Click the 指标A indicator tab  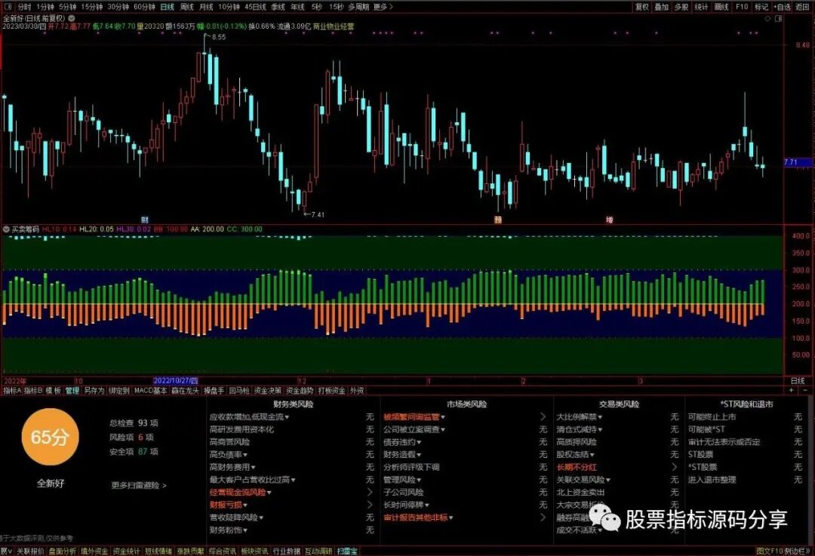[x=12, y=390]
